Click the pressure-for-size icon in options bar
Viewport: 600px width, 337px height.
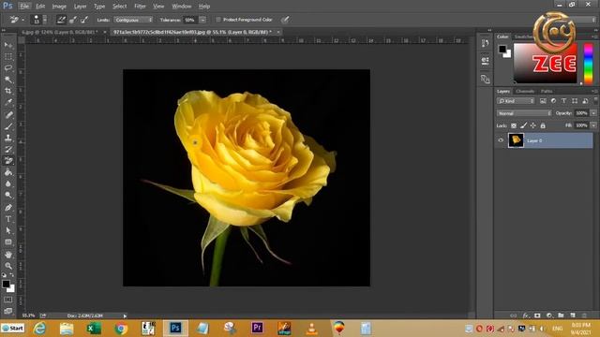[x=285, y=20]
